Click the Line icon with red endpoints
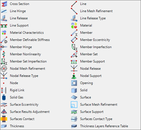The width and height of the screenshot is (141, 130). (x=74, y=4)
